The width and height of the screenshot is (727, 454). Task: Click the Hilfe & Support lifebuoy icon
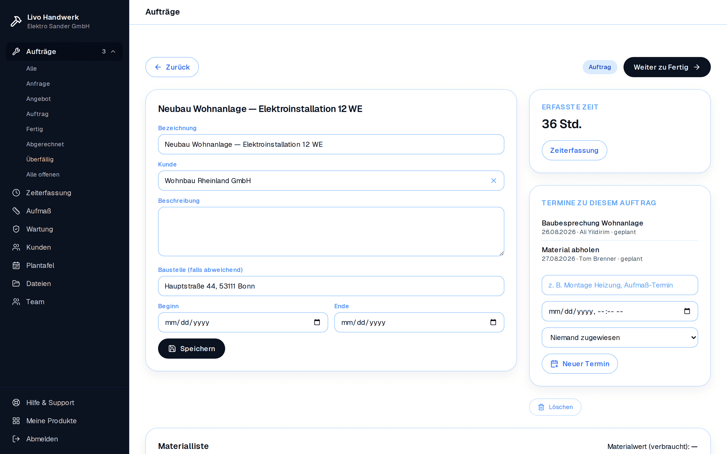[16, 402]
